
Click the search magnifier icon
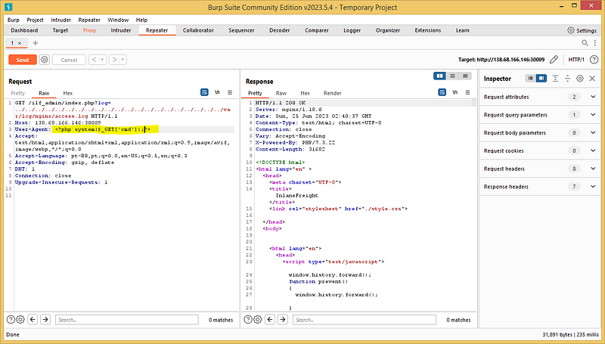point(585,43)
